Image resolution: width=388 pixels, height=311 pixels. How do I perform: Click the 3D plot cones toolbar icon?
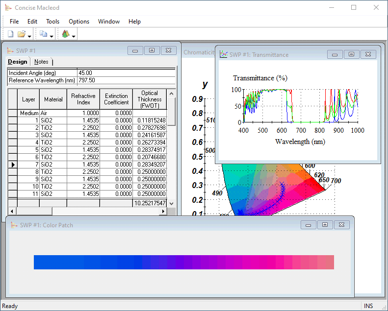[x=66, y=34]
